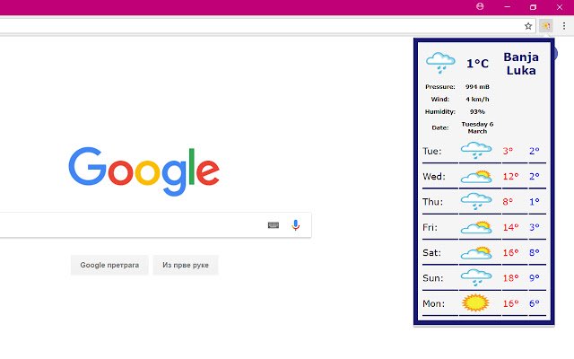This screenshot has width=574, height=359.
Task: Click Tuesday's rain cloud forecast icon
Action: coord(476,151)
